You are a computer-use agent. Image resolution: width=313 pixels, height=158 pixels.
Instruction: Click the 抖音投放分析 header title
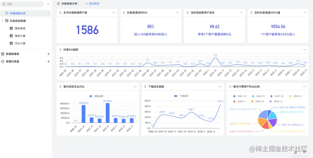click(69, 4)
